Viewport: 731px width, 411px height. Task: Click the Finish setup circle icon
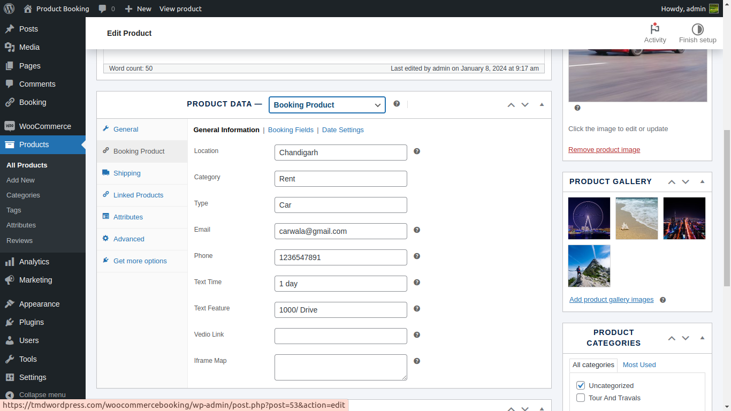(x=697, y=29)
